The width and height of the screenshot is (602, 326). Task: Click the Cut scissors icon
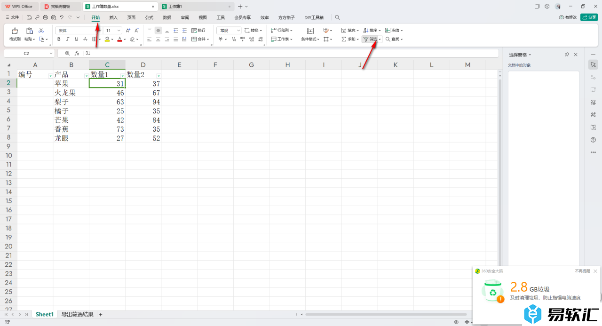41,30
